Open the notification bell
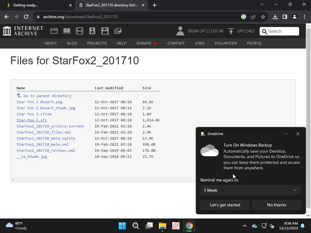Screen dimensions: 311x233 click(x=303, y=226)
